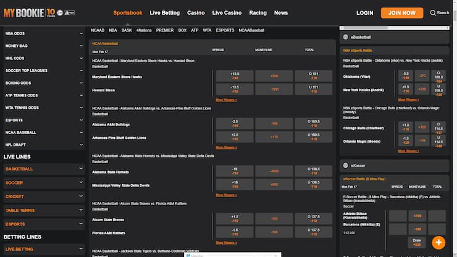
Task: Bet Maryland Eastern Shore Hawks spread +13.5
Action: 235,76
